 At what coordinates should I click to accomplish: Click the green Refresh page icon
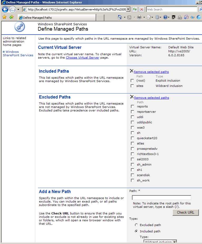(135, 9)
